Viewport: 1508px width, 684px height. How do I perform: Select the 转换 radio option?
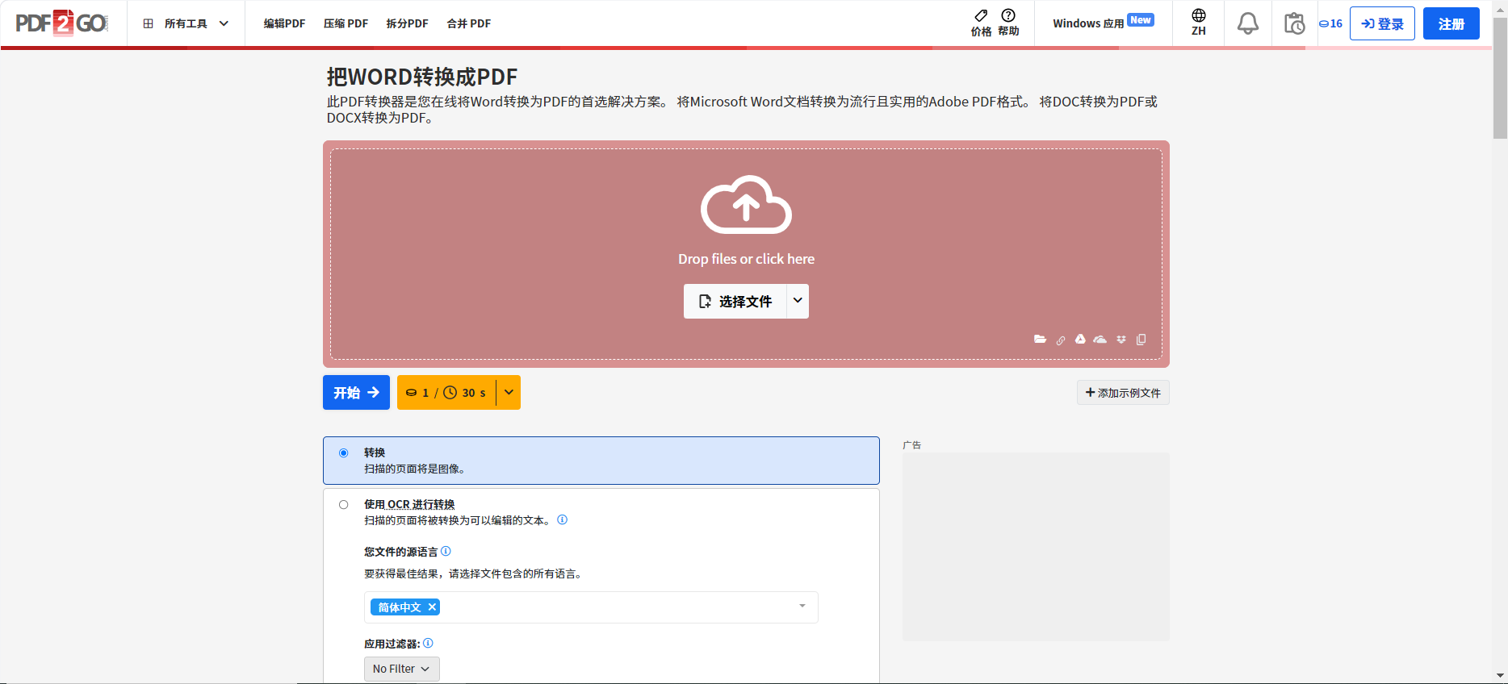click(344, 453)
